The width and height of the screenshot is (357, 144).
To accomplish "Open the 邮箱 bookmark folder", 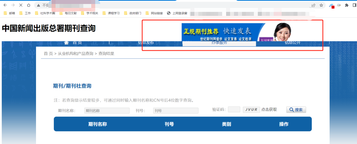I will (x=10, y=13).
